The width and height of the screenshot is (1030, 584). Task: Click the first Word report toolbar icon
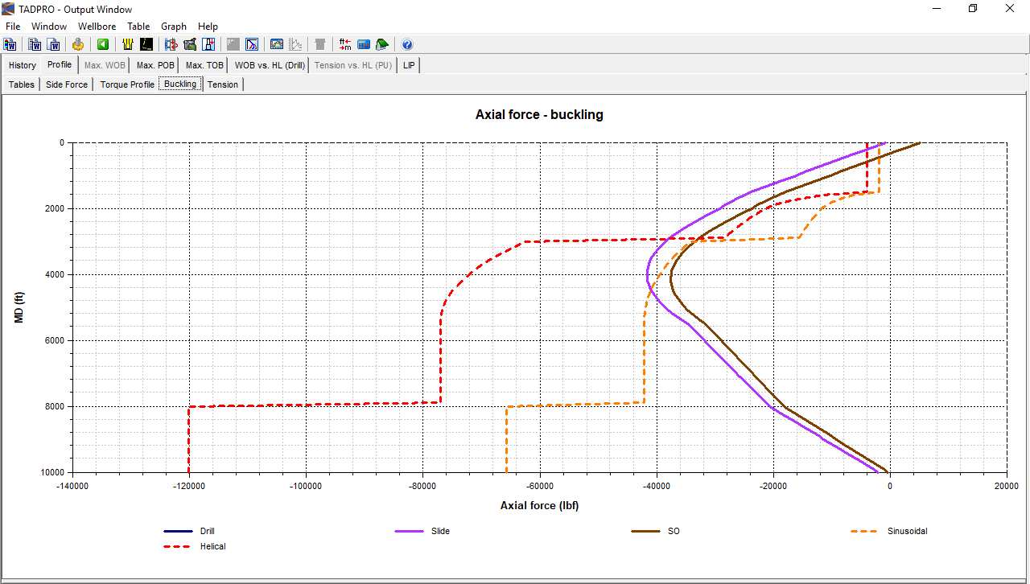pyautogui.click(x=10, y=44)
